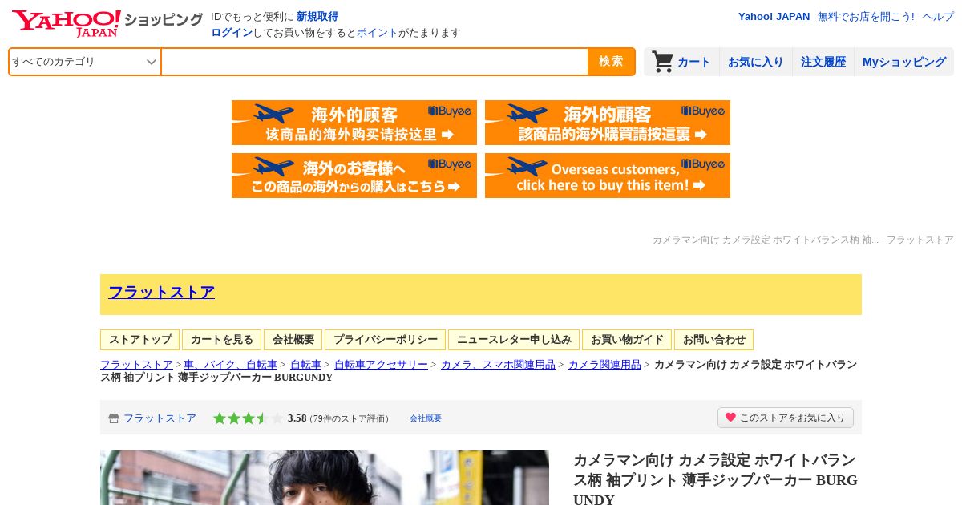Viewport: 962px width, 505px height.
Task: Click フラットストア in the breadcrumb
Action: click(136, 365)
